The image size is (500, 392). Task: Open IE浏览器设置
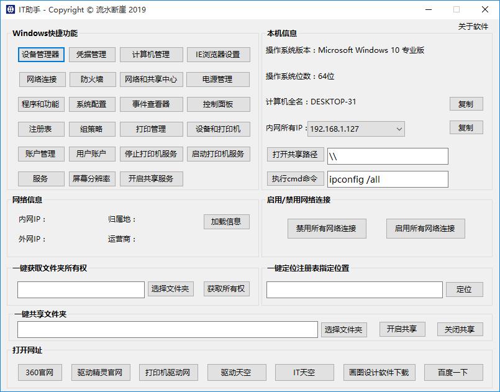tap(218, 55)
